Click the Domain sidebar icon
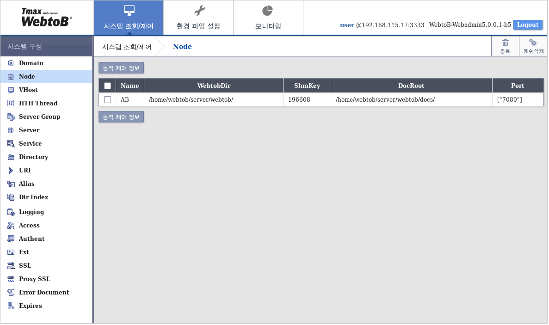 tap(11, 63)
